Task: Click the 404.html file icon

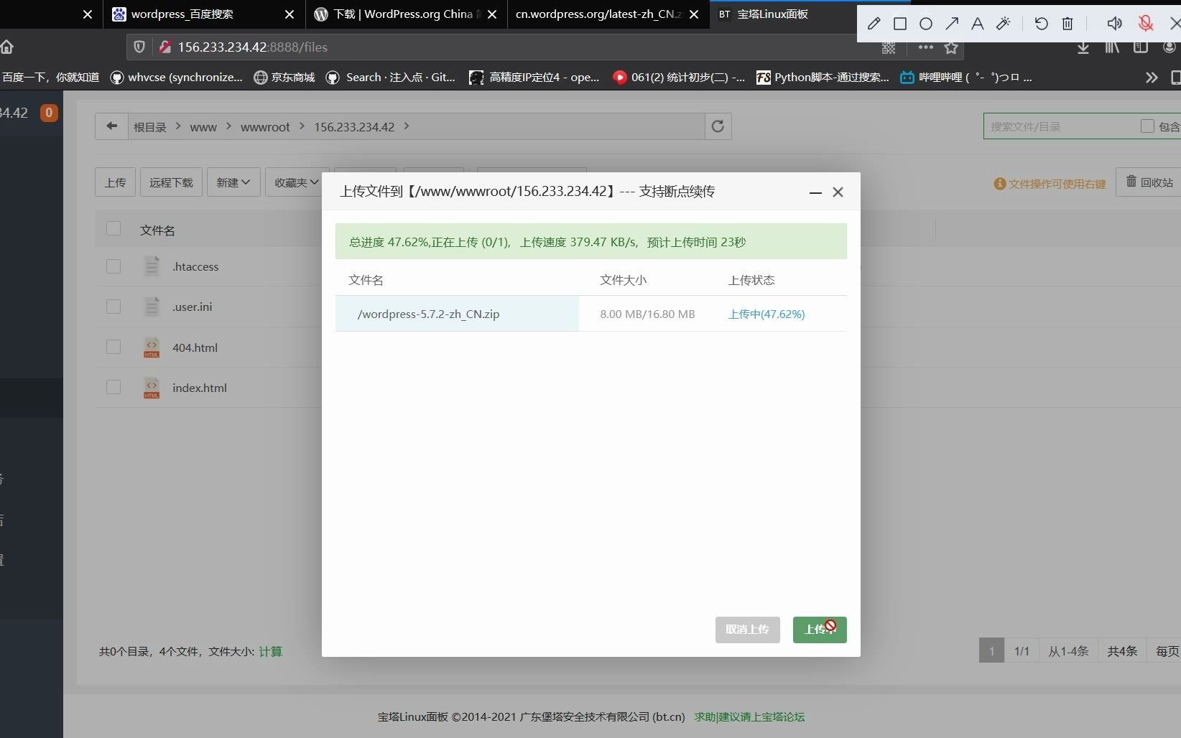Action: click(152, 347)
